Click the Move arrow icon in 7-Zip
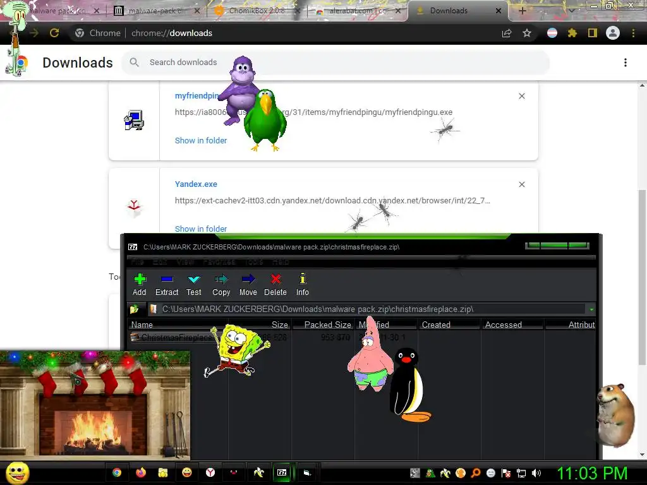 pyautogui.click(x=248, y=285)
